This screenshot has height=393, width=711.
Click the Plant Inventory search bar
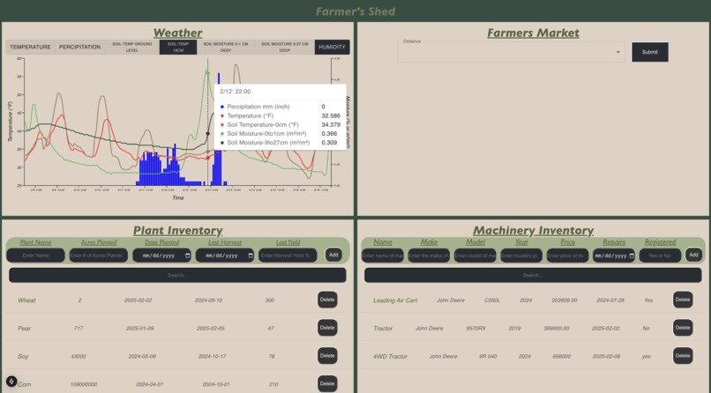pyautogui.click(x=177, y=275)
